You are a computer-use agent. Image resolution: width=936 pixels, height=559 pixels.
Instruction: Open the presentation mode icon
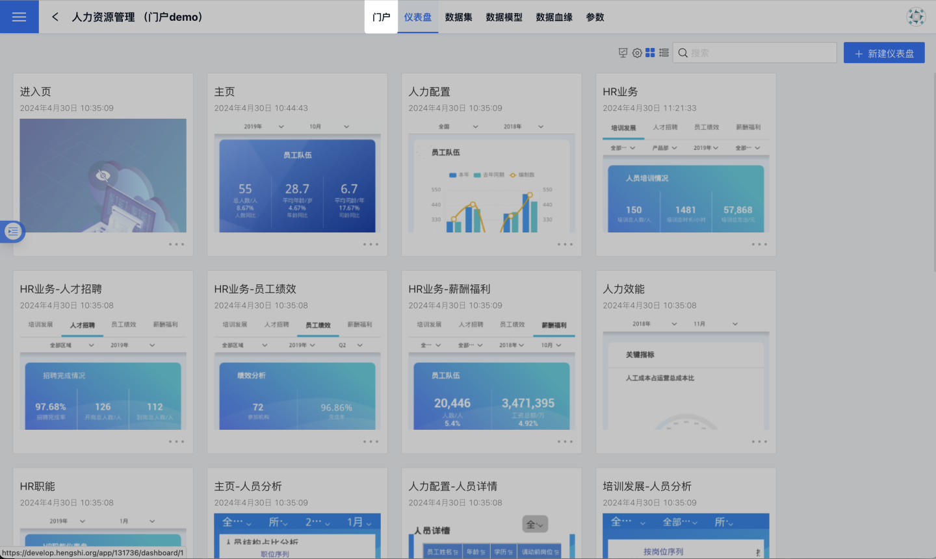coord(623,53)
